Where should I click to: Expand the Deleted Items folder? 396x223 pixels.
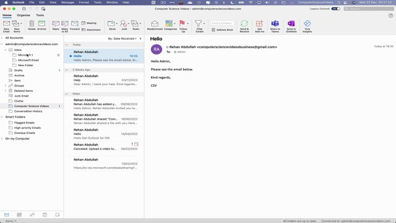(6, 90)
